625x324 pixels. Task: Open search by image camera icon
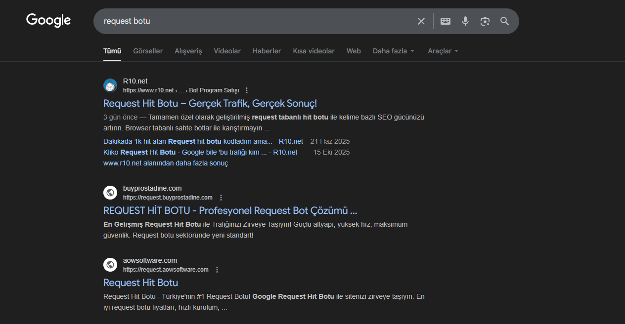[485, 21]
